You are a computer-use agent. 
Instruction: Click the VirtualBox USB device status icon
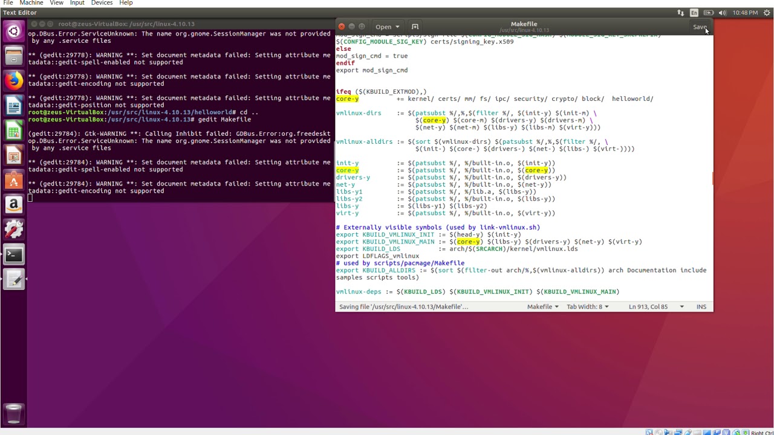click(688, 433)
